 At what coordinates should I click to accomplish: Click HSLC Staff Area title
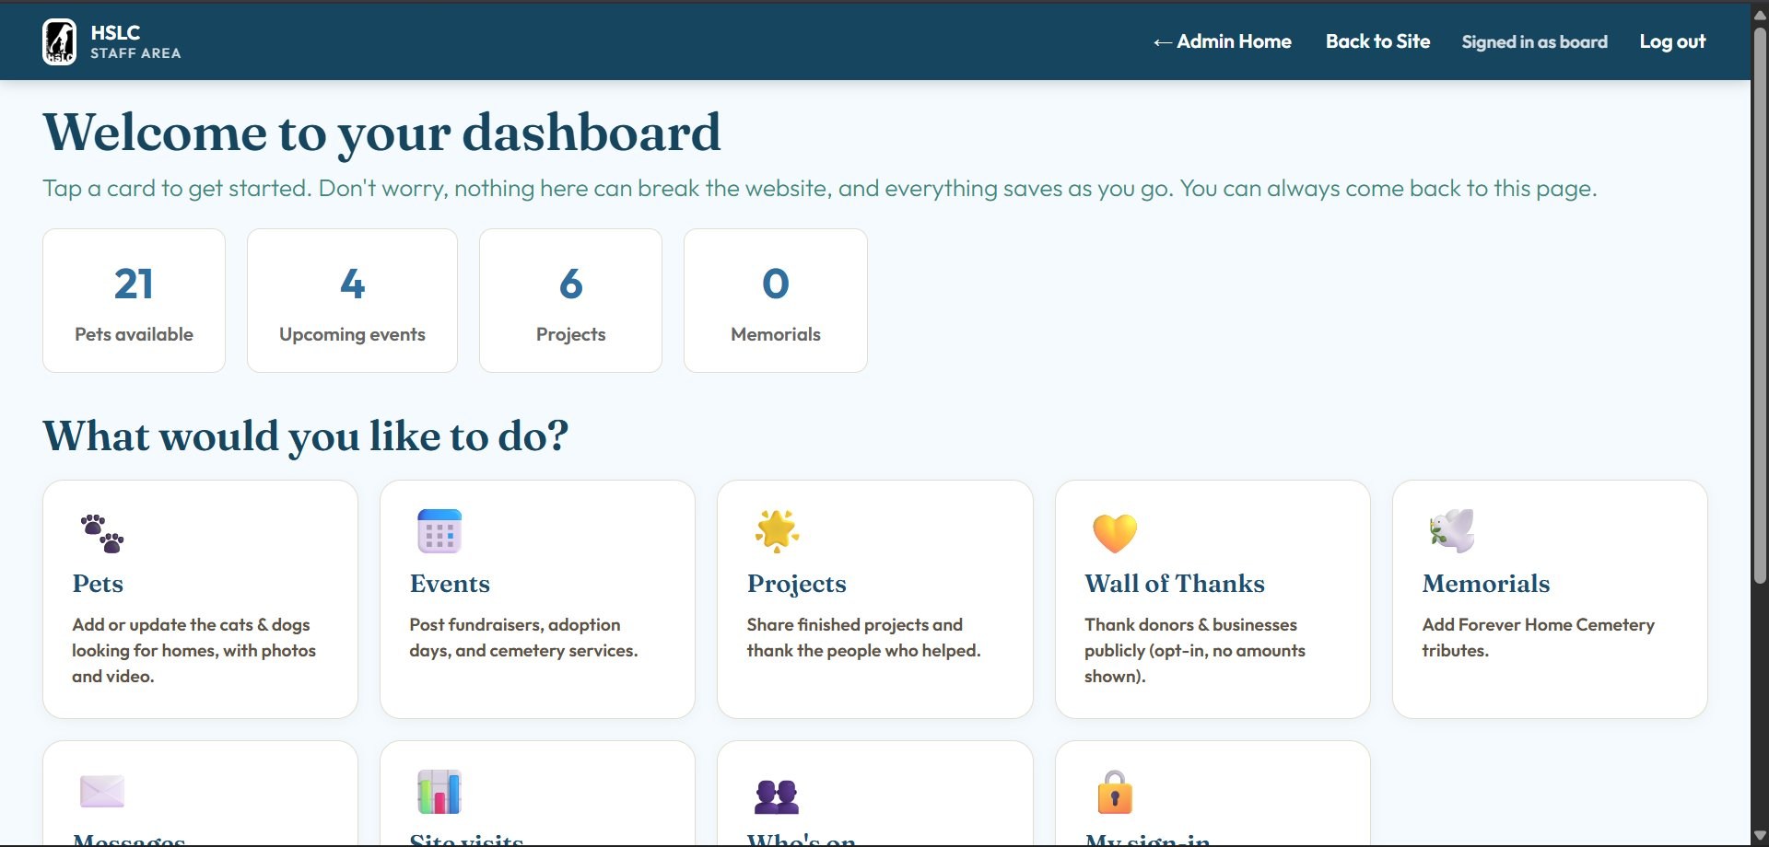click(x=135, y=42)
